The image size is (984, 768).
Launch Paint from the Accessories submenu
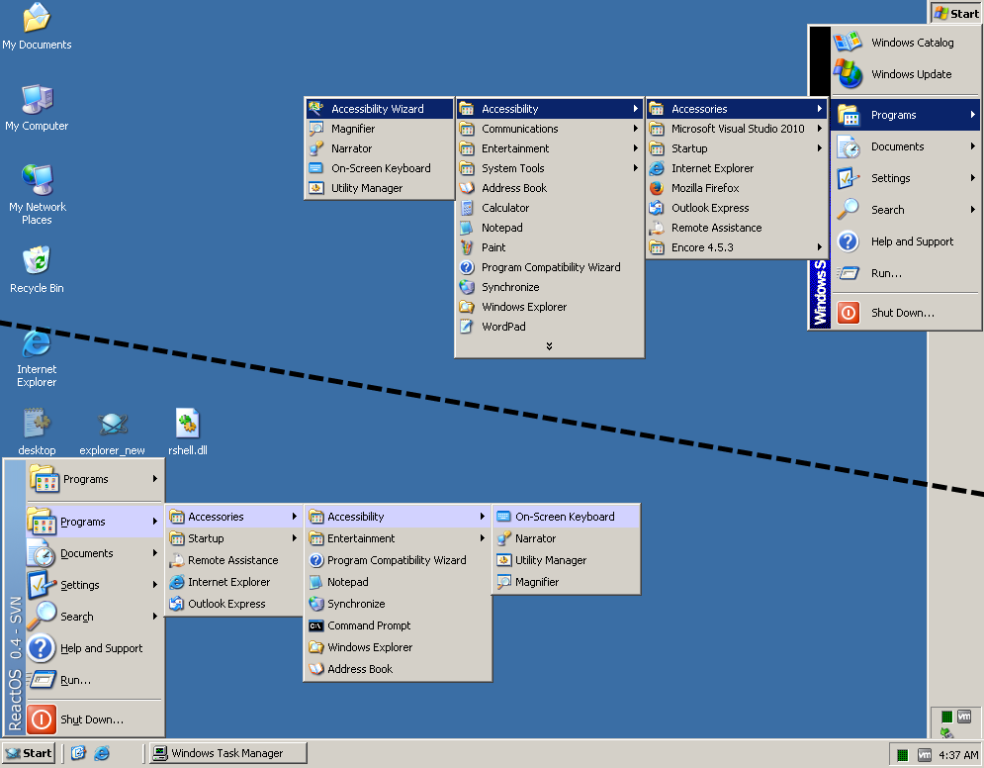click(549, 247)
